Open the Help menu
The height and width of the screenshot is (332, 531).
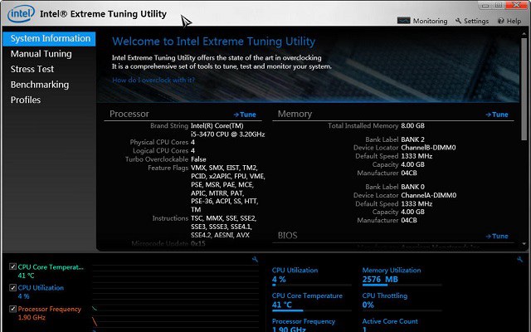tap(509, 21)
